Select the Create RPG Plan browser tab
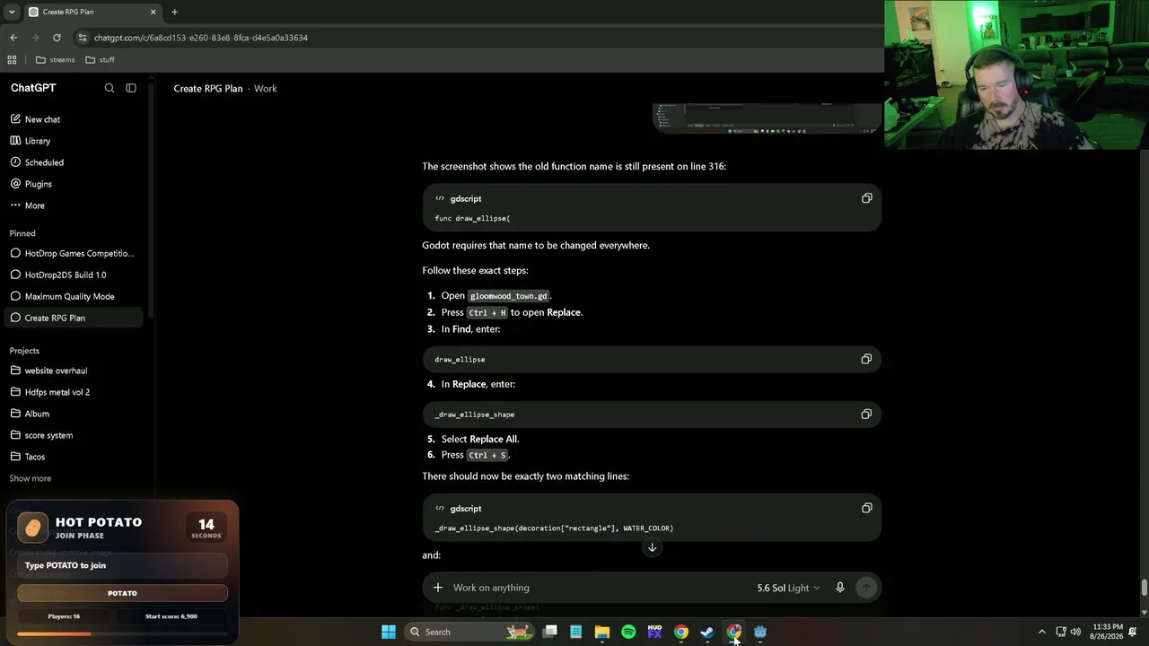Viewport: 1149px width, 646px height. click(x=92, y=12)
